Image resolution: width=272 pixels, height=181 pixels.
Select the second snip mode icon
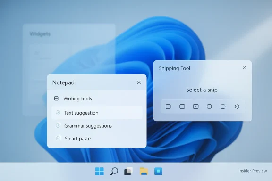click(182, 107)
